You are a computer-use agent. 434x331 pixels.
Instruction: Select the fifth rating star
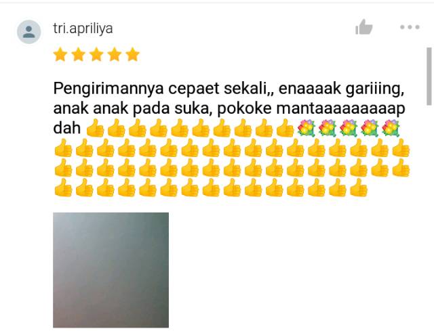click(x=133, y=54)
